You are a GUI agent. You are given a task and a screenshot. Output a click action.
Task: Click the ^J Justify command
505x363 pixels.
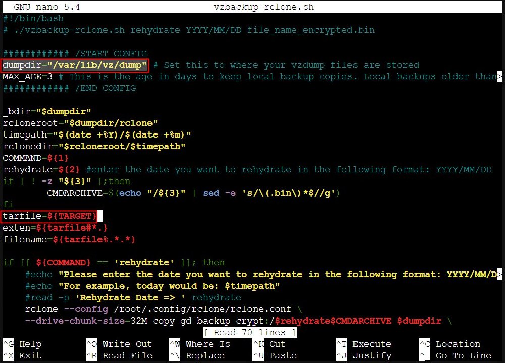pos(364,355)
